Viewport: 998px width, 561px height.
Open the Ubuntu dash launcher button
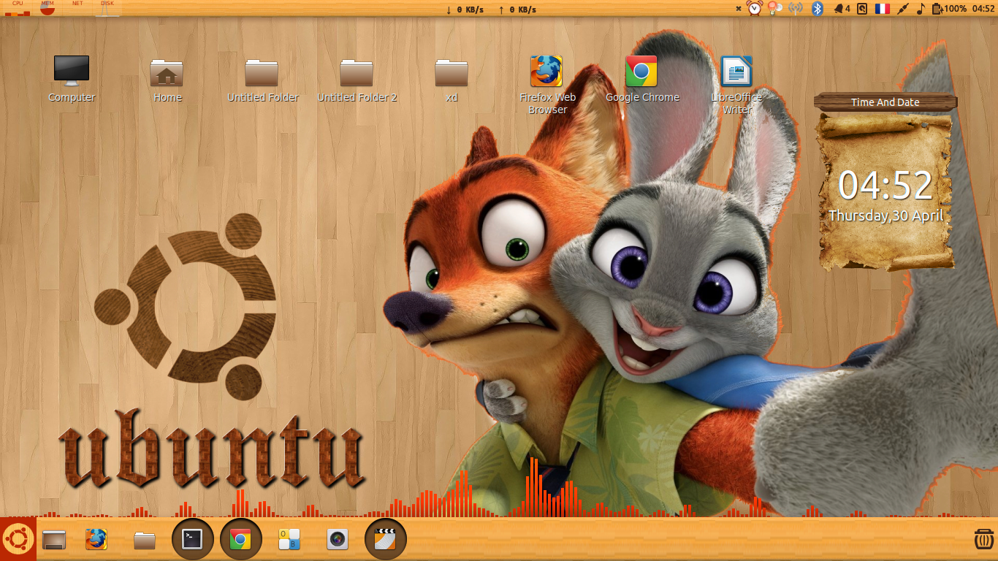pyautogui.click(x=18, y=539)
